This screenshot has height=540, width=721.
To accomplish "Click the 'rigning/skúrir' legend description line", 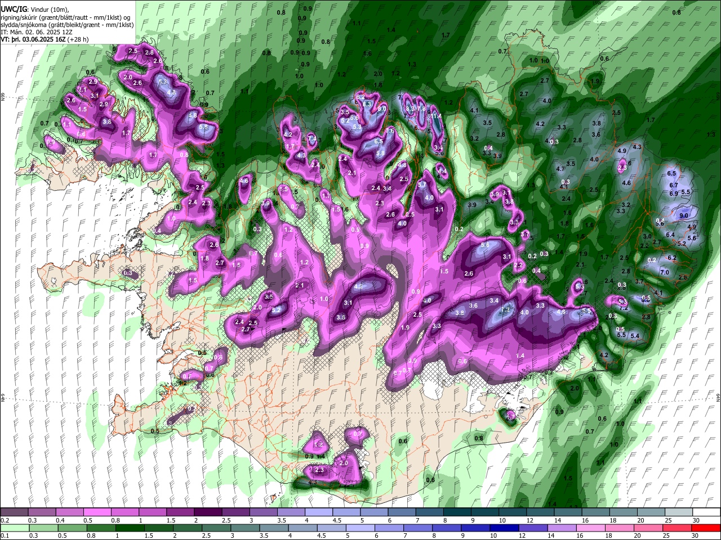I will click(x=65, y=17).
